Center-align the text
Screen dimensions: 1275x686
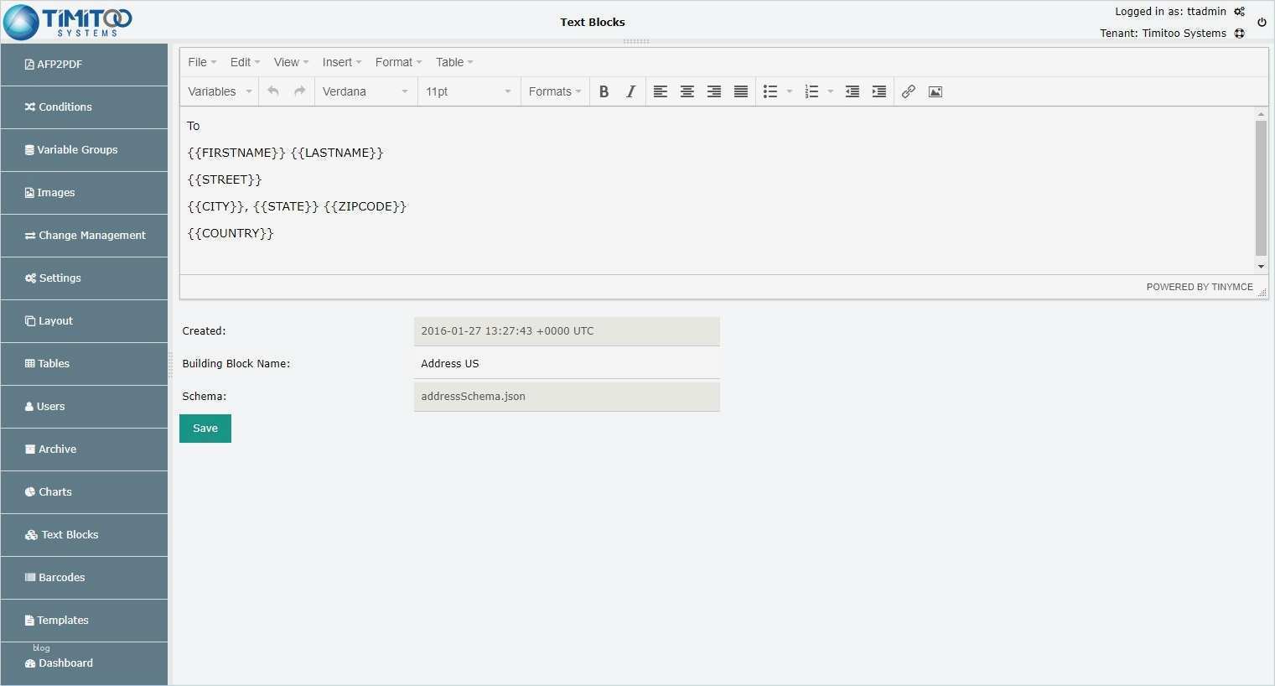tap(687, 91)
